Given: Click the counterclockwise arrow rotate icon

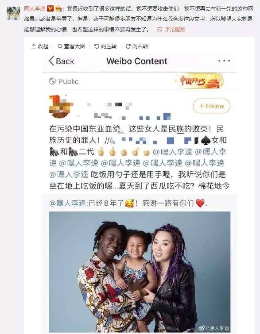Looking at the screenshot, I should point(97,46).
